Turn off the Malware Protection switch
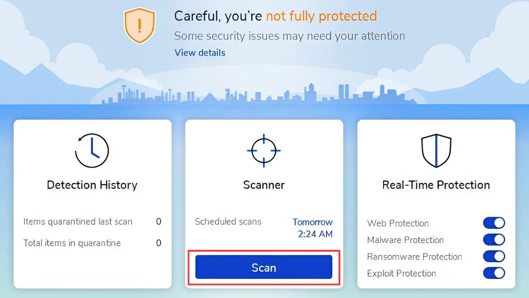 [x=494, y=240]
